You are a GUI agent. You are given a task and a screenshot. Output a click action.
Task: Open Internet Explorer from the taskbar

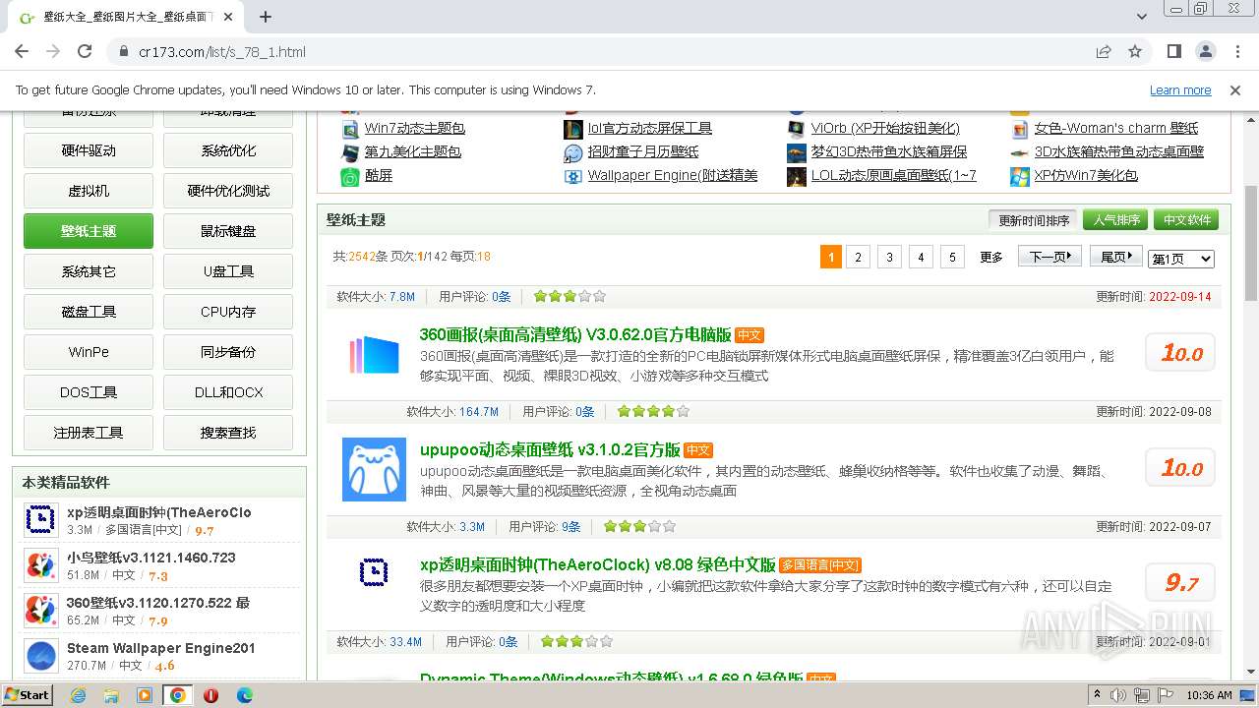[x=78, y=695]
